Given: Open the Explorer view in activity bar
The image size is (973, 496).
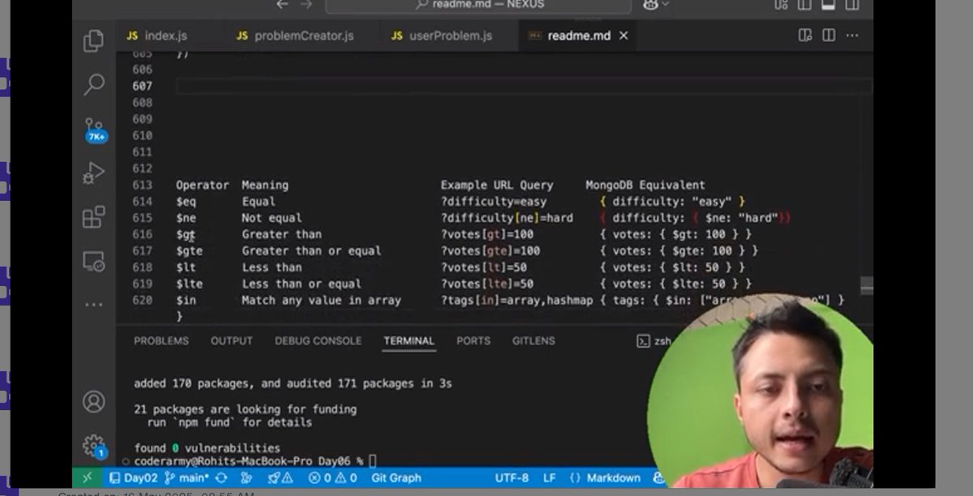Looking at the screenshot, I should coord(94,41).
